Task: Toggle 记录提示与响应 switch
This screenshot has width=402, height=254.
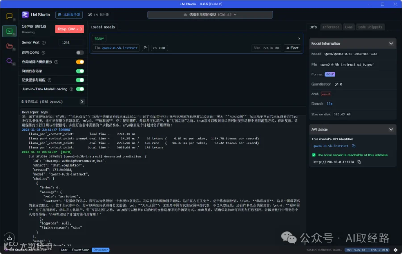Action: coord(80,80)
